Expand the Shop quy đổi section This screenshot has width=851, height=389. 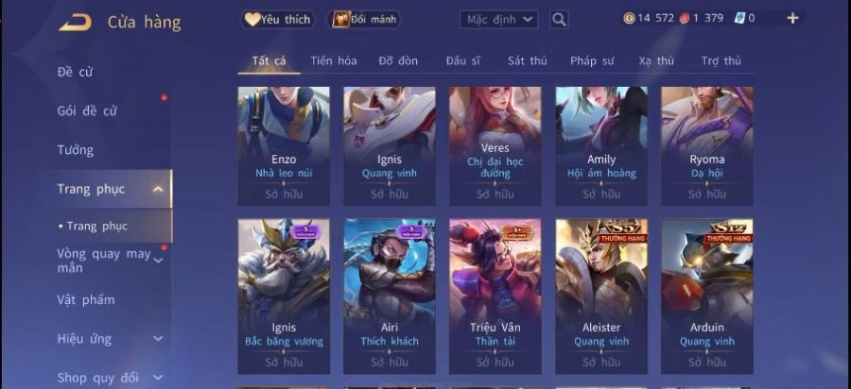click(x=158, y=378)
